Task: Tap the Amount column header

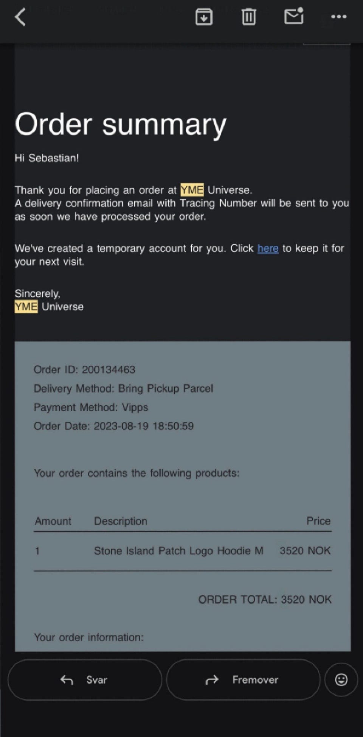Action: click(x=53, y=521)
